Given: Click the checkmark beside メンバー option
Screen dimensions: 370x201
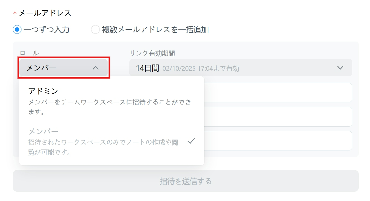Looking at the screenshot, I should [191, 141].
